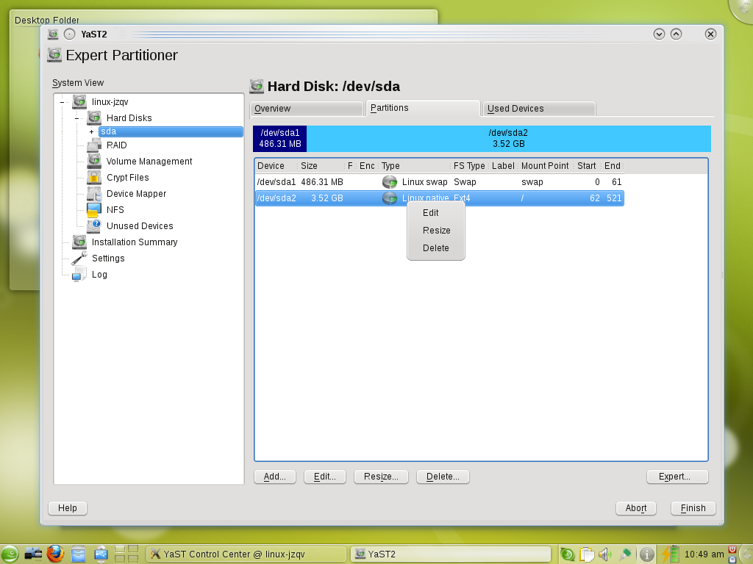
Task: Click the volume speaker tray icon
Action: (x=604, y=554)
